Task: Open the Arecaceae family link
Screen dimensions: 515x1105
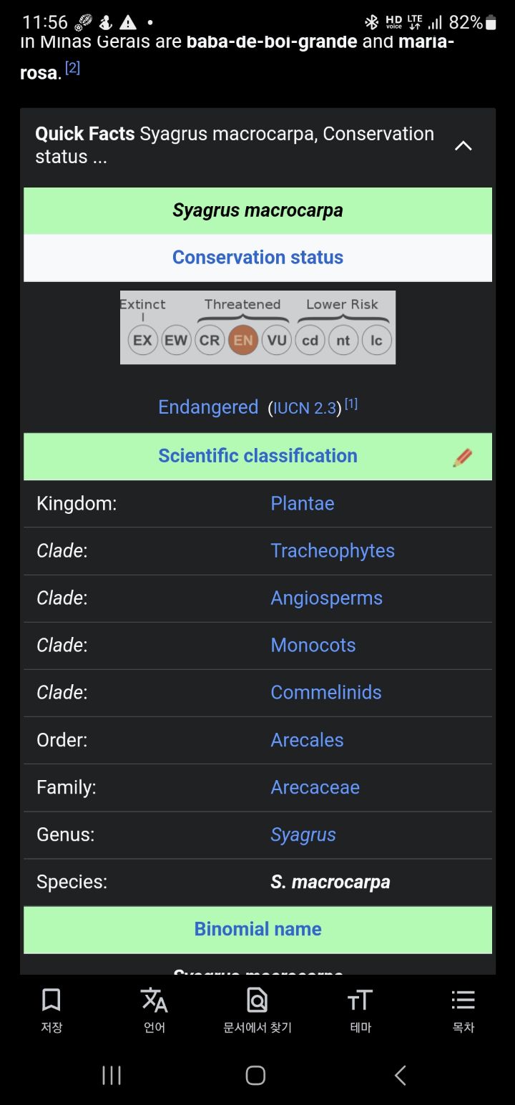Action: (x=315, y=787)
